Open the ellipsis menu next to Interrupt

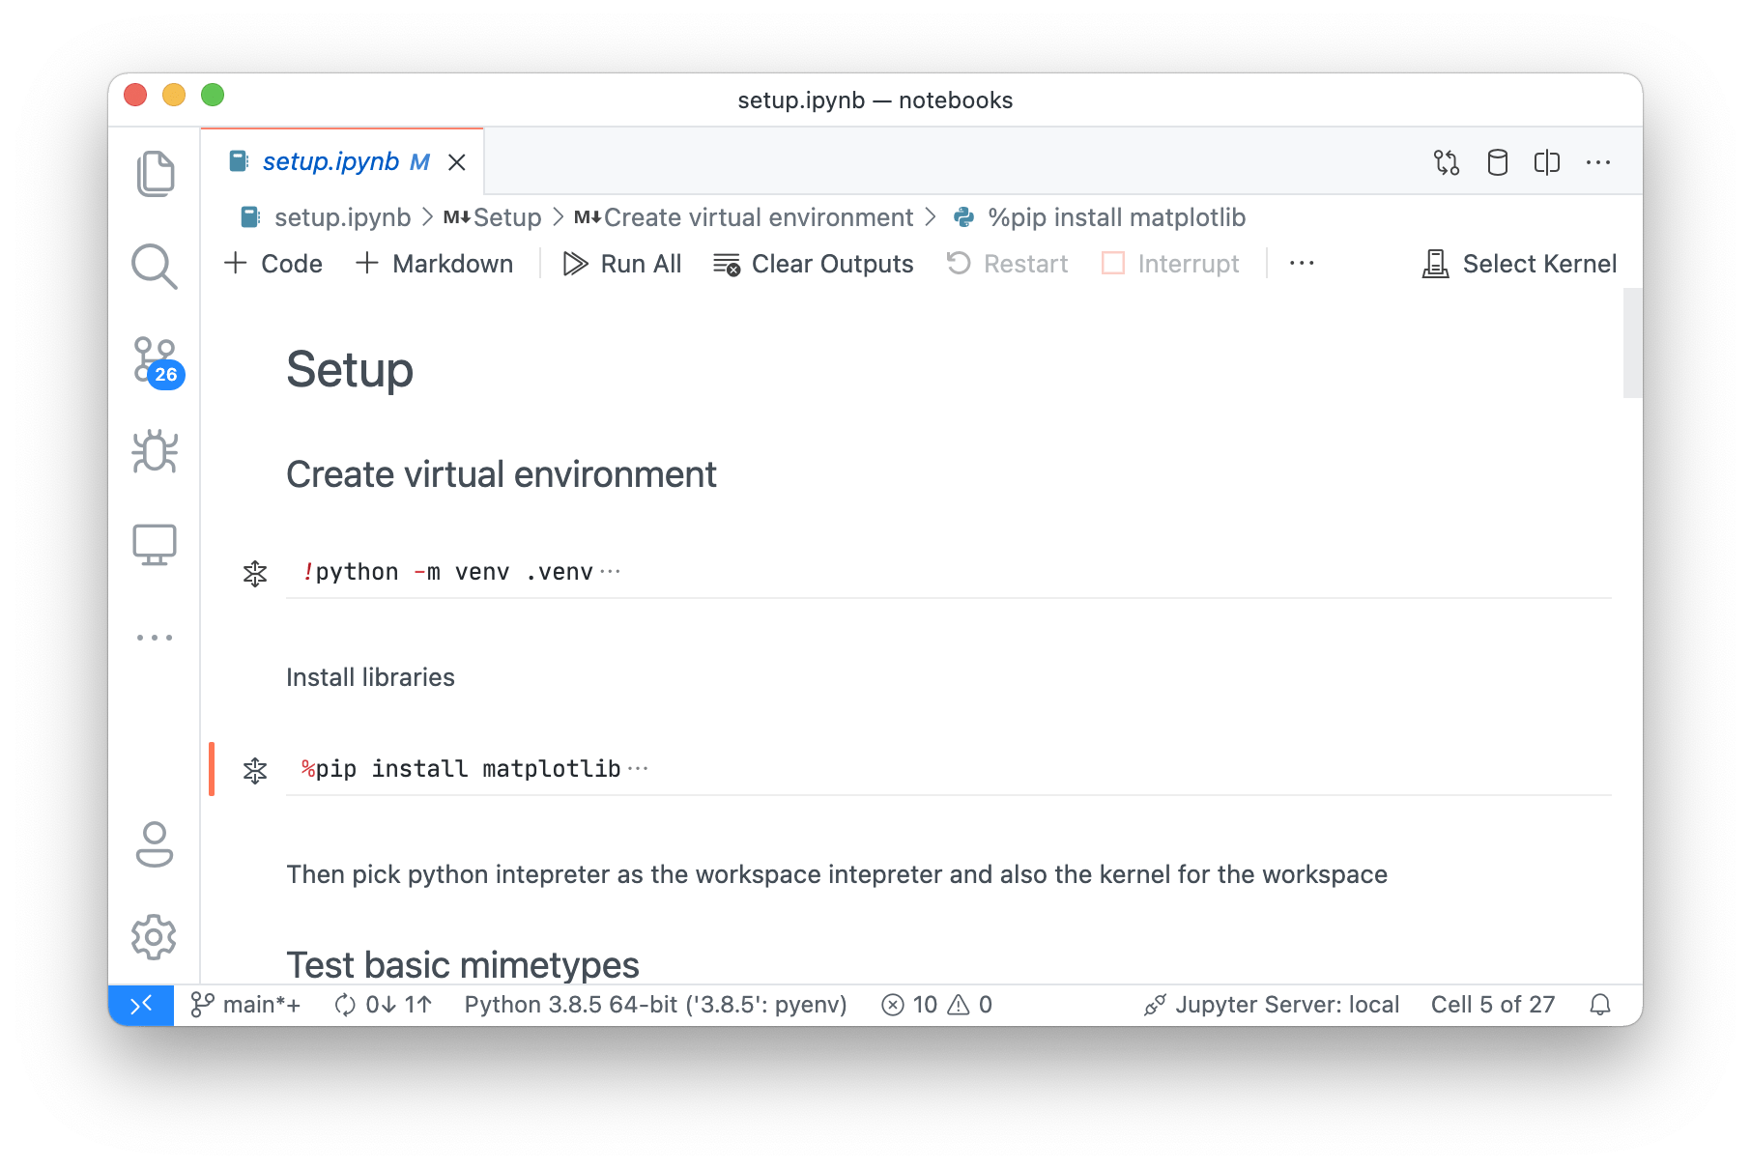(1303, 263)
